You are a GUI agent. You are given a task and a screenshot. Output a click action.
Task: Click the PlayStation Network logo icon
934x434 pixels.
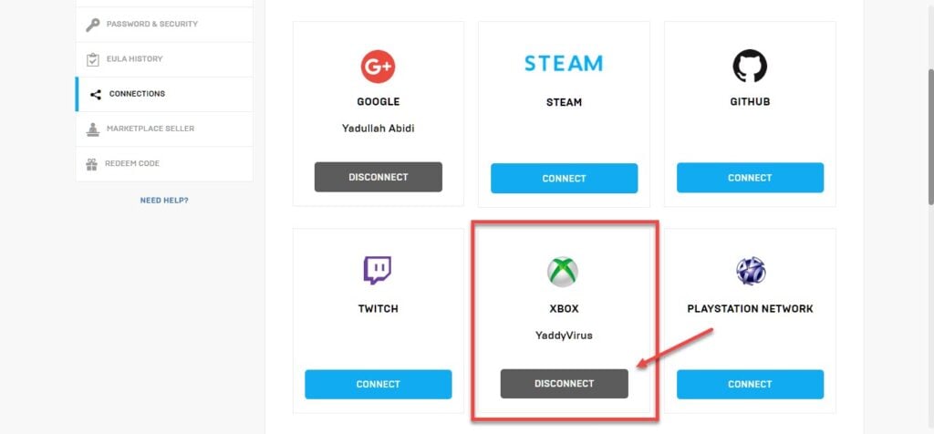point(751,272)
